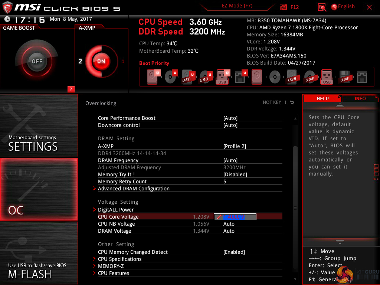Close the BIOS with the red X
Viewport: 380px width, 285px height.
[x=369, y=7]
